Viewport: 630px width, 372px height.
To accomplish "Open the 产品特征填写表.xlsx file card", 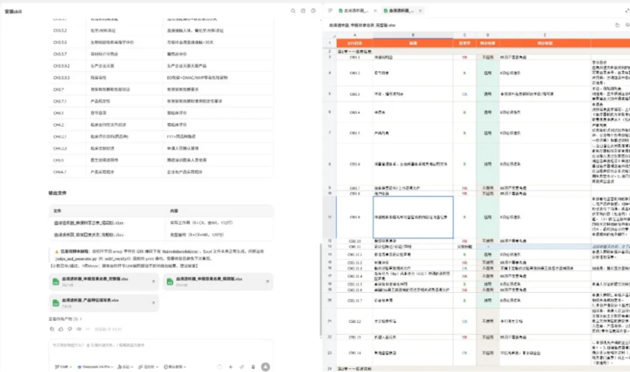I will pos(104,303).
